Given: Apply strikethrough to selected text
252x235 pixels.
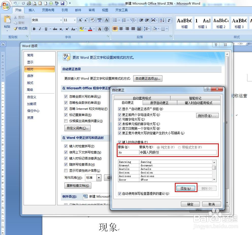Looking at the screenshot, I should (x=55, y=29).
